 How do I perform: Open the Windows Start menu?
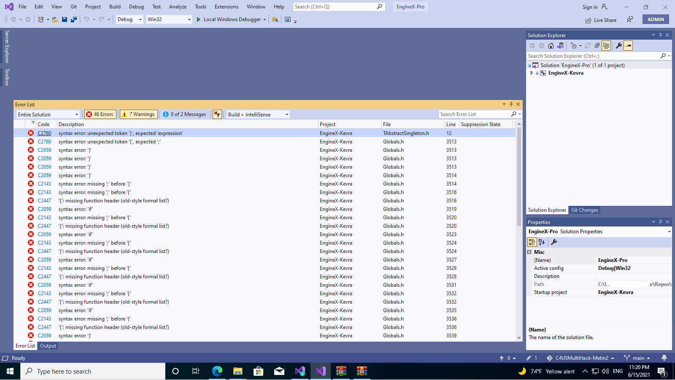pos(10,371)
